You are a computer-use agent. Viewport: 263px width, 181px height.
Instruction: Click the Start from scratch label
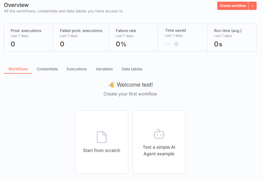[x=102, y=150]
